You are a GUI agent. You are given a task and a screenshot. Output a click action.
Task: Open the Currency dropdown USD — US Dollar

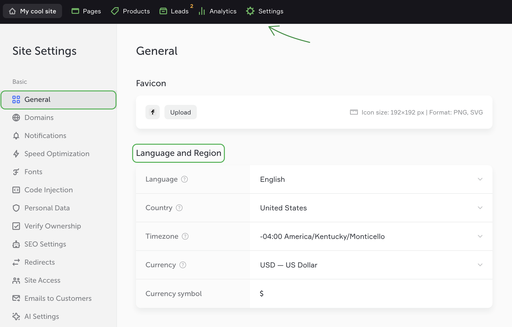click(371, 265)
